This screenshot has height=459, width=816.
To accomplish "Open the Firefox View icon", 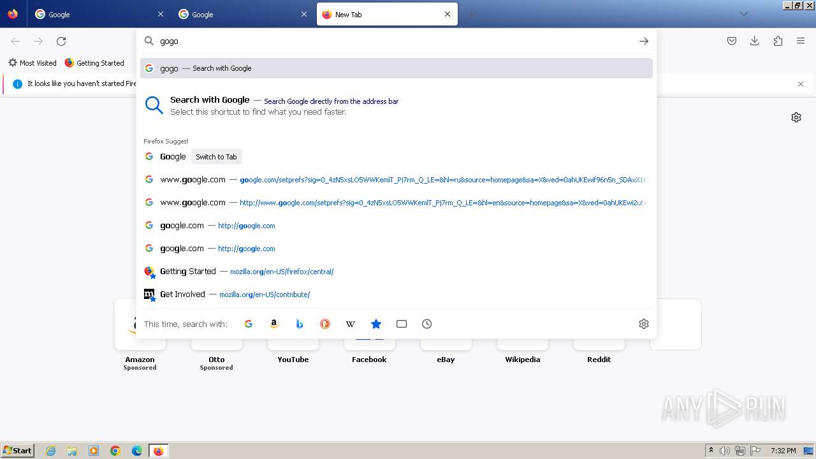I will click(x=13, y=14).
